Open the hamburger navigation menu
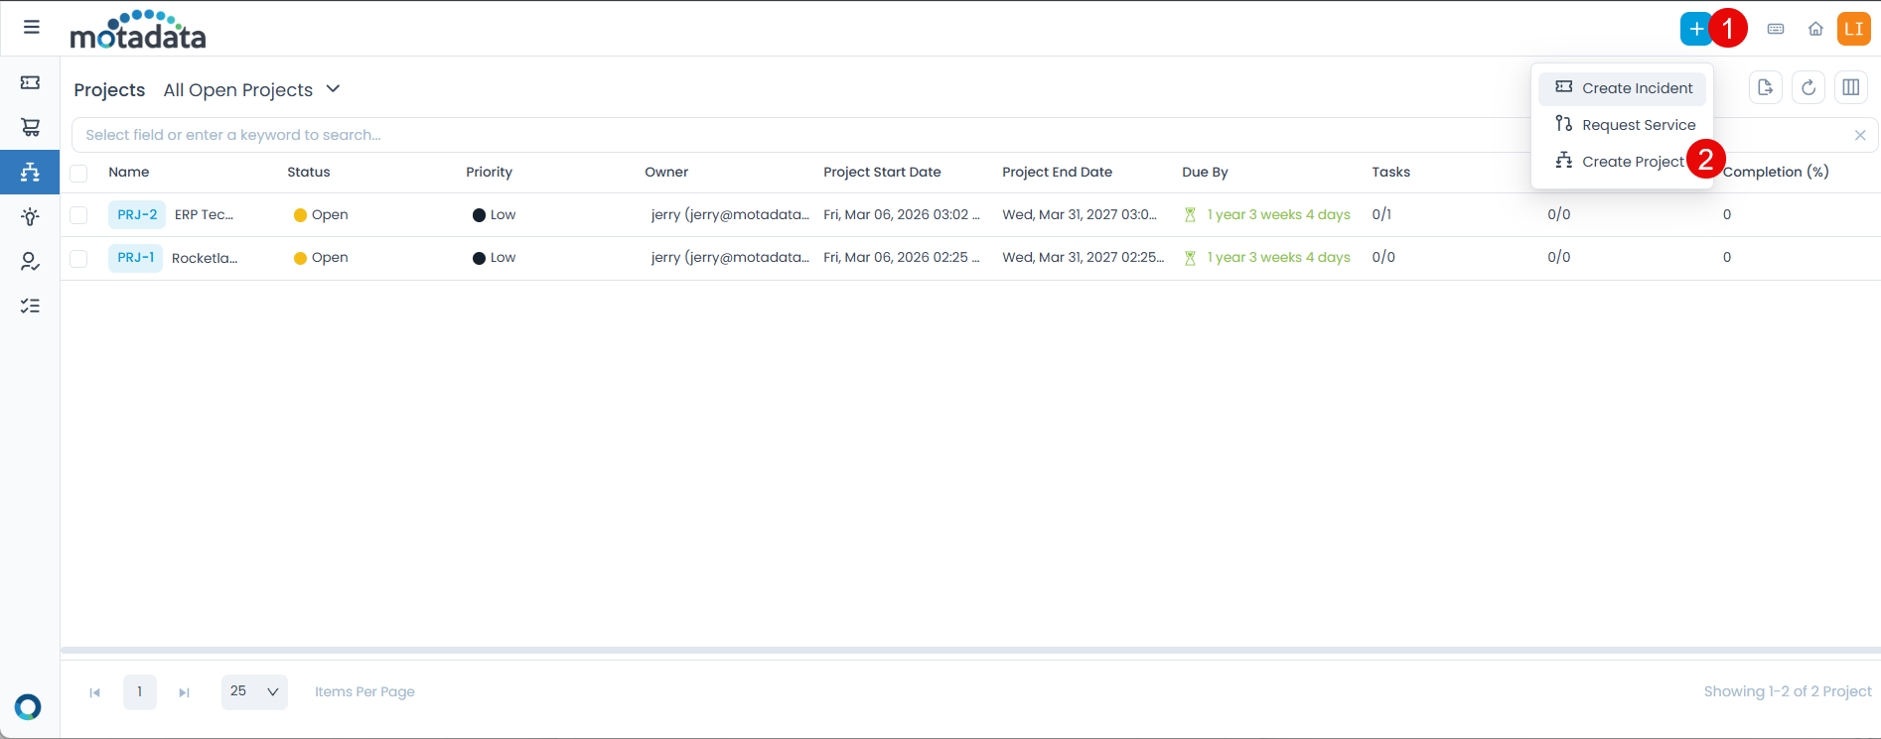Screen dimensions: 1881x739 [32, 27]
